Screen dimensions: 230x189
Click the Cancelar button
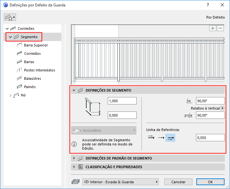click(x=178, y=182)
